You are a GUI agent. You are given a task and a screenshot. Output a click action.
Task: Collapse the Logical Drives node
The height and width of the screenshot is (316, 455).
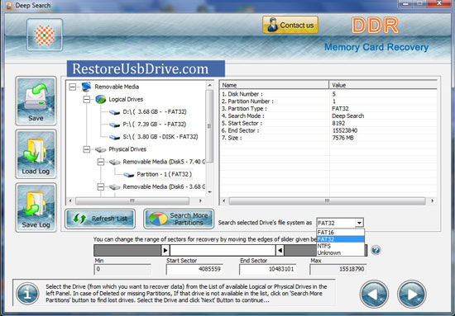(87, 99)
